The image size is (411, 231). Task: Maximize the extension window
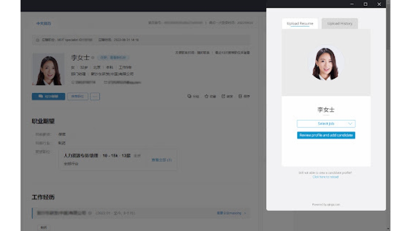coord(365,4)
